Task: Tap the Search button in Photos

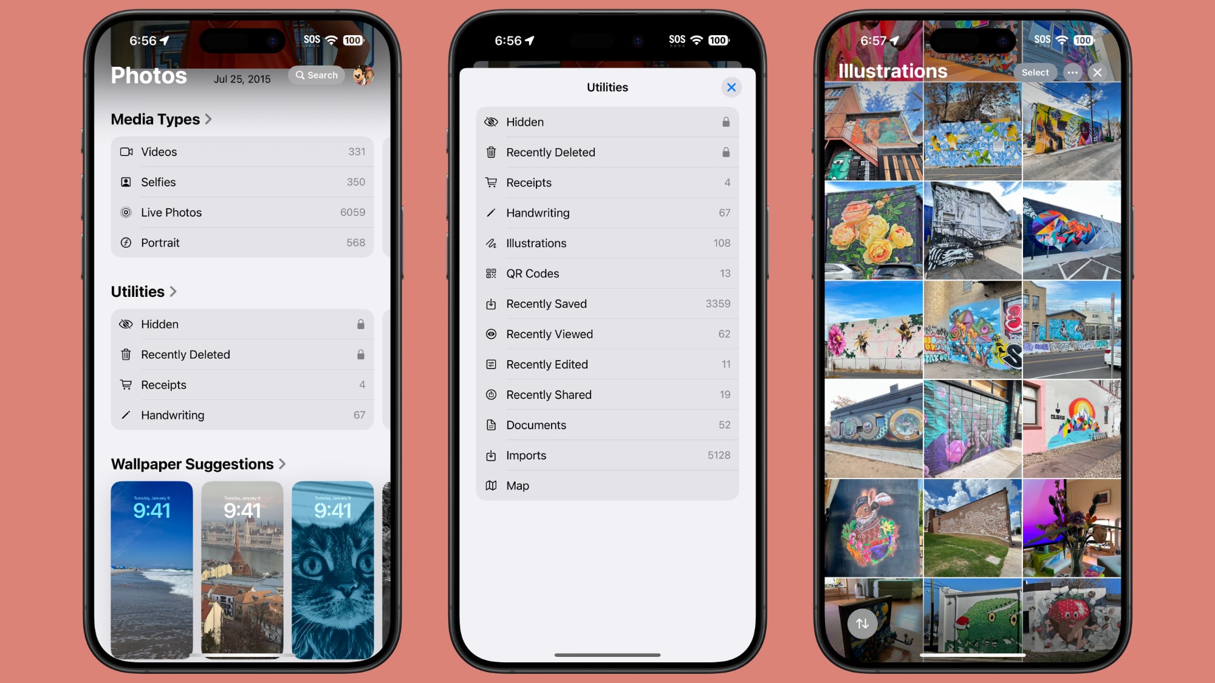Action: [317, 75]
